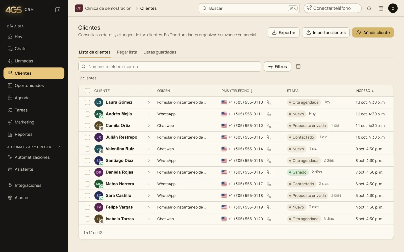Open Chats from sidebar
This screenshot has height=252, width=404.
tap(34, 49)
